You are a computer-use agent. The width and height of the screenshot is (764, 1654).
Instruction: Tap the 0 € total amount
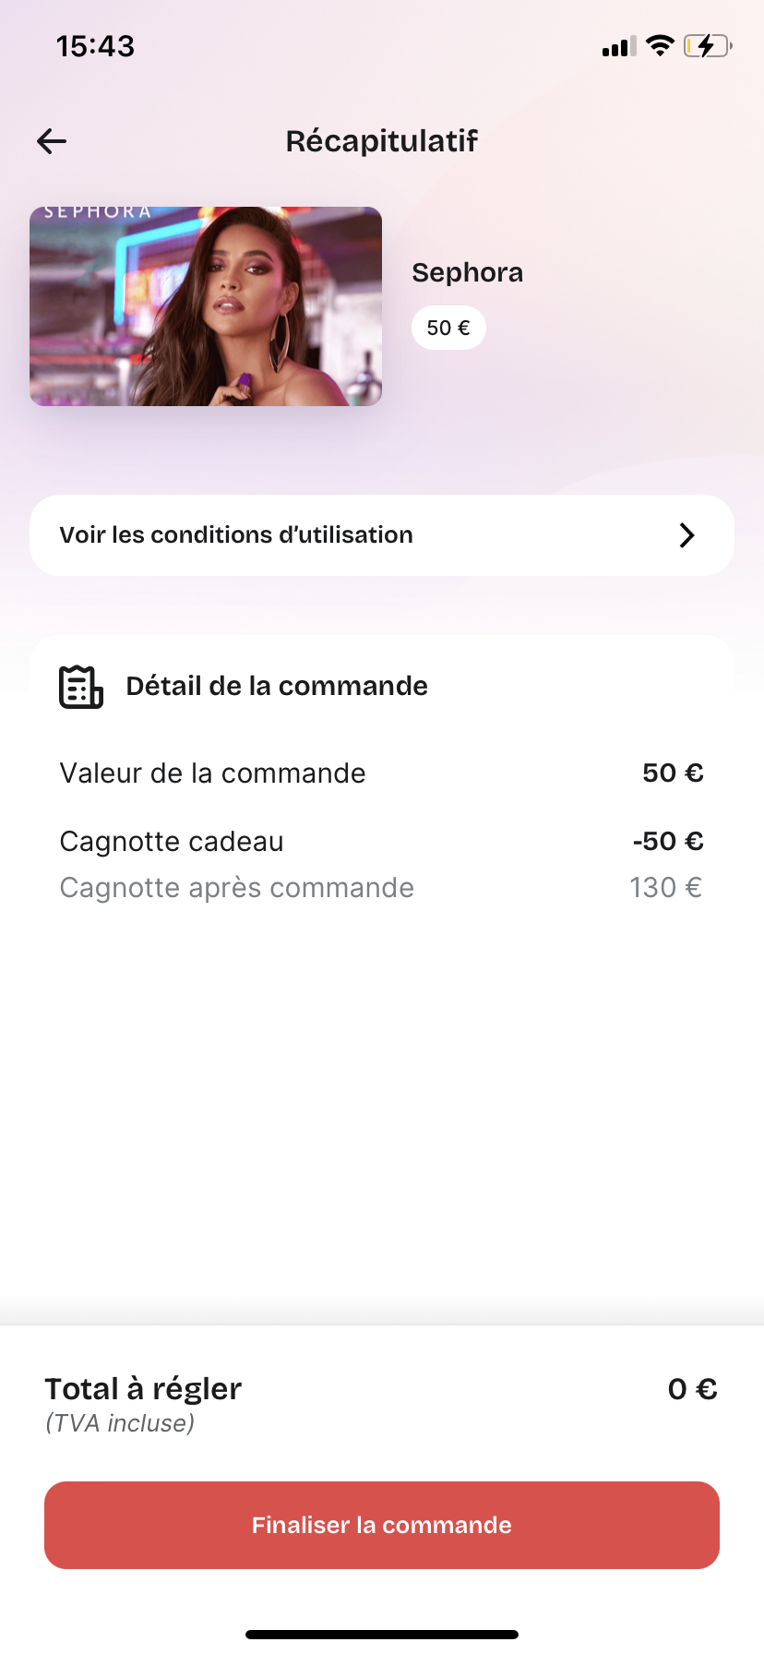[693, 1389]
